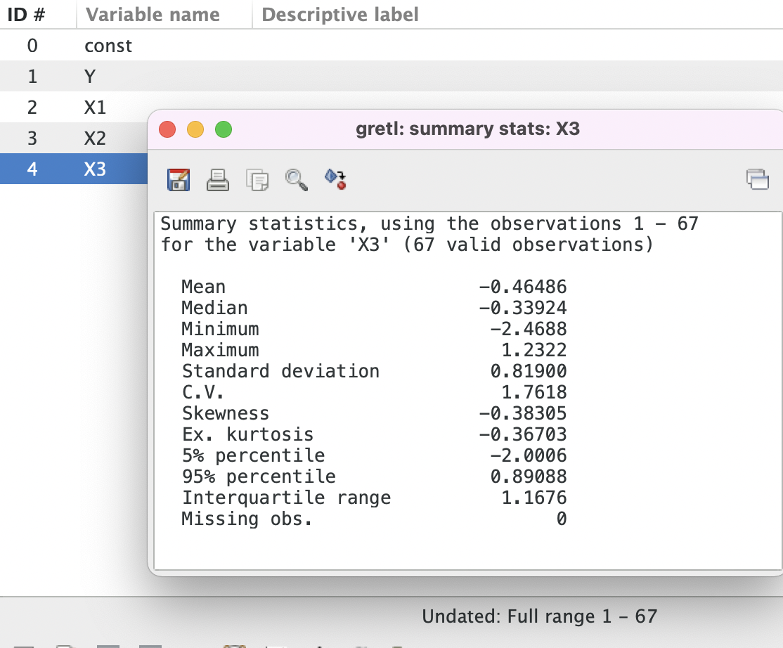Print the summary stats output

(218, 180)
